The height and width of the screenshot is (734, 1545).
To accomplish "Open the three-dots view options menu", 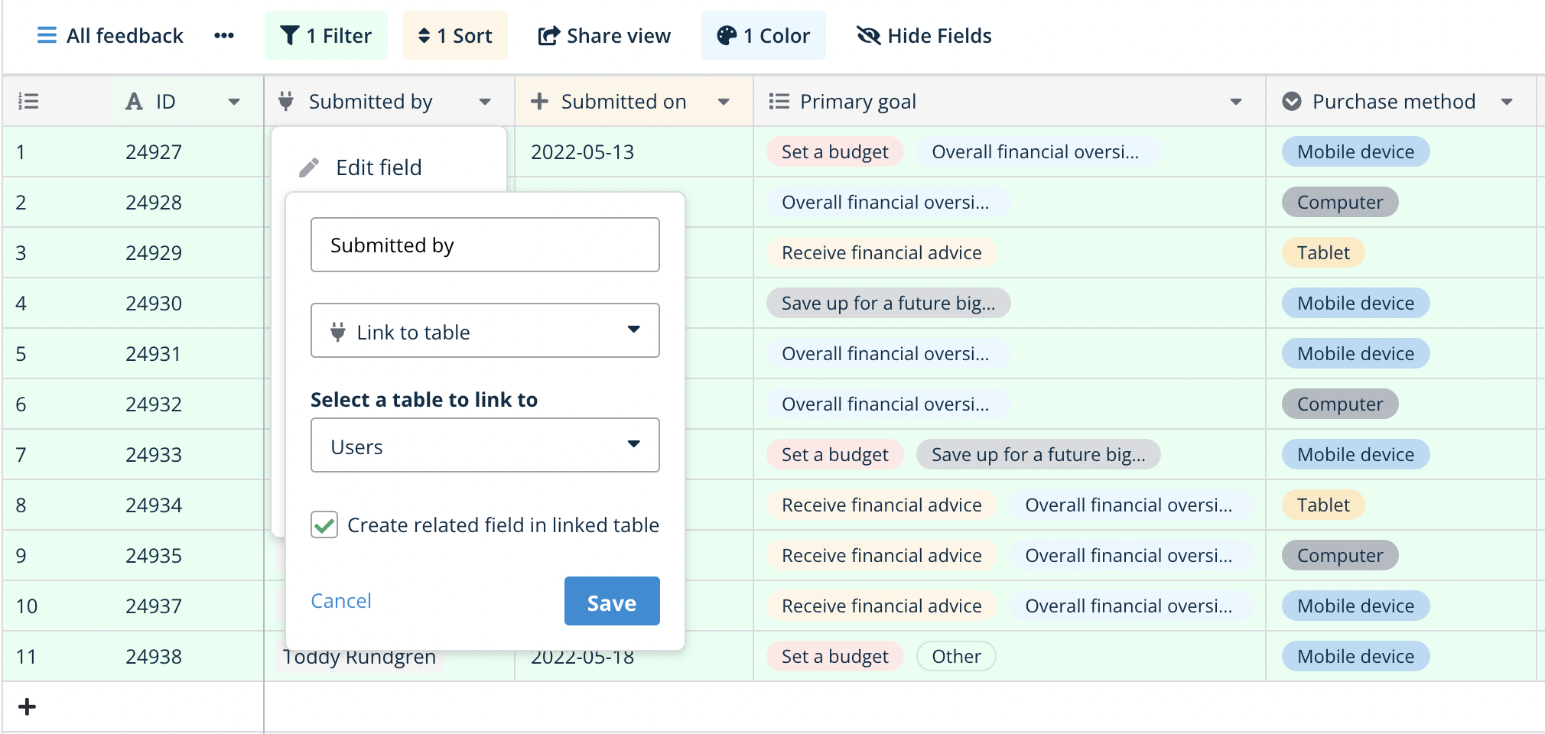I will [x=223, y=36].
